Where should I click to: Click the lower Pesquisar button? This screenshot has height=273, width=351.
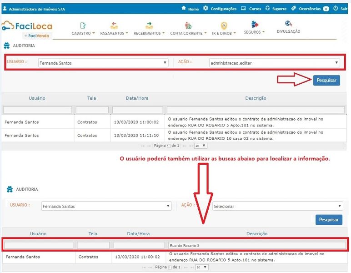[329, 220]
